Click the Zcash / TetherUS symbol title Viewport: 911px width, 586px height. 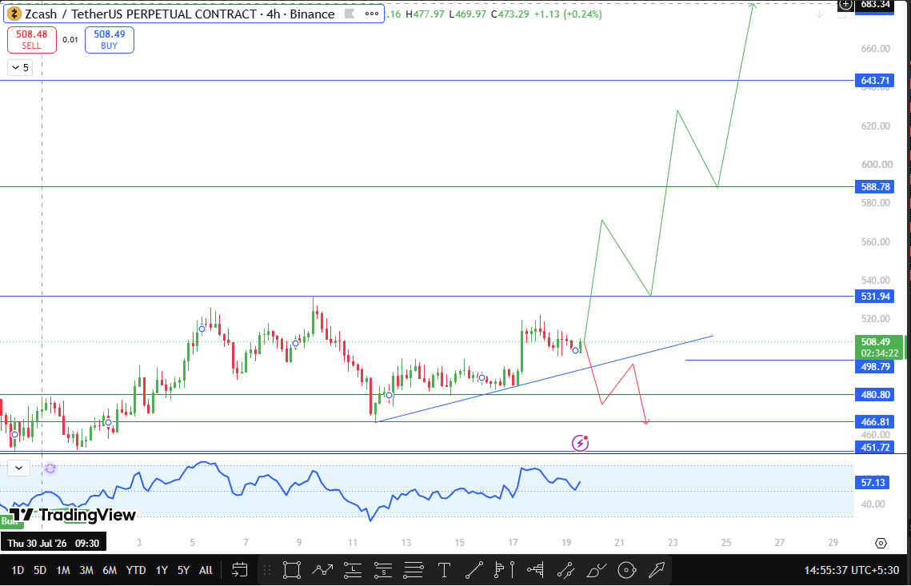pos(179,14)
